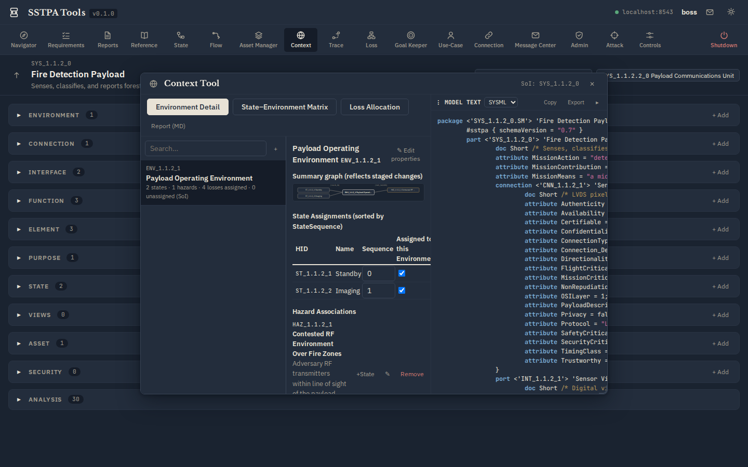
Task: Open the Goal Keeper tool
Action: [x=411, y=40]
